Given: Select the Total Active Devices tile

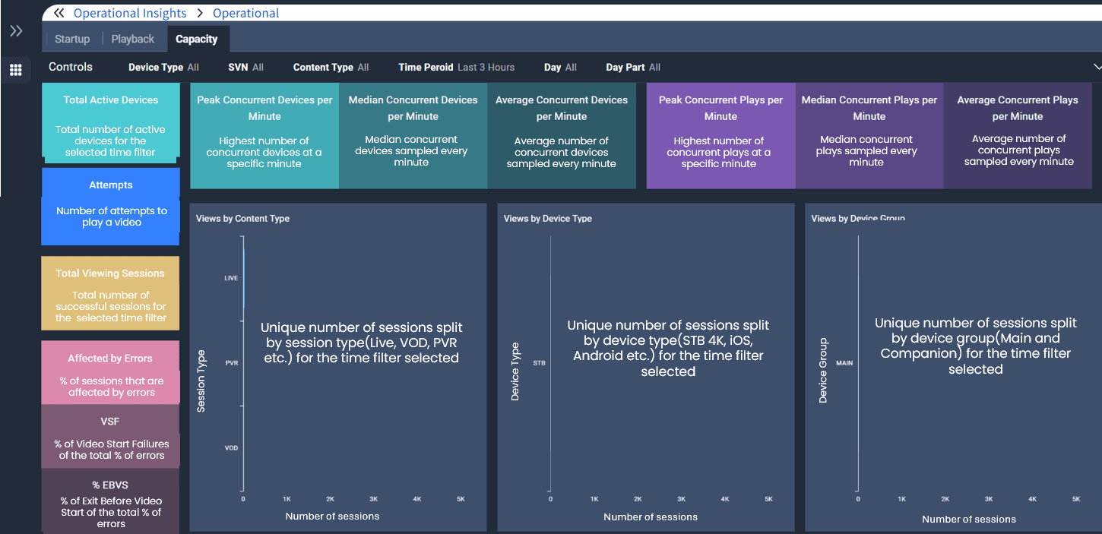Looking at the screenshot, I should [x=111, y=123].
